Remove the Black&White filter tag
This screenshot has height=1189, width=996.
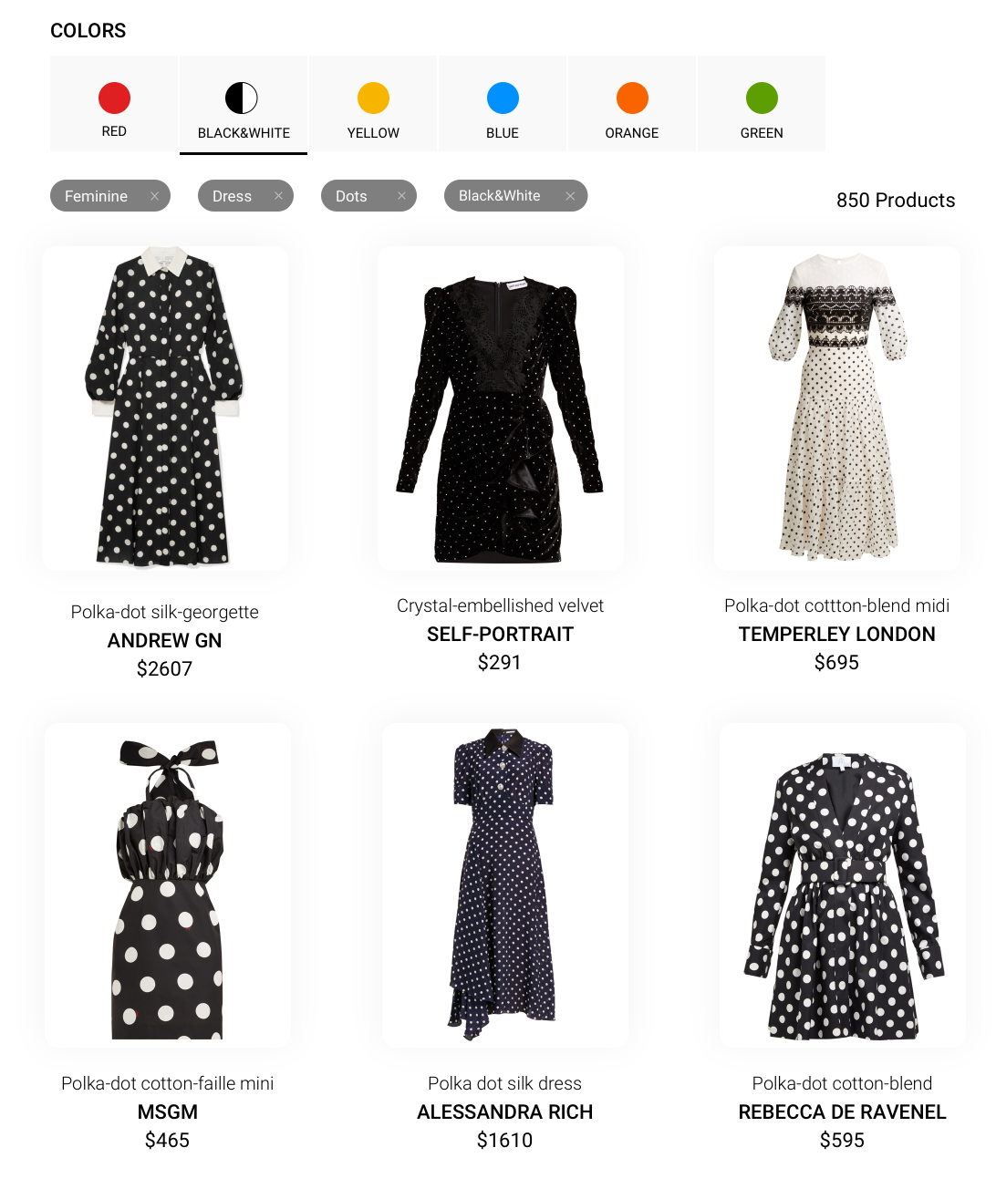coord(570,196)
